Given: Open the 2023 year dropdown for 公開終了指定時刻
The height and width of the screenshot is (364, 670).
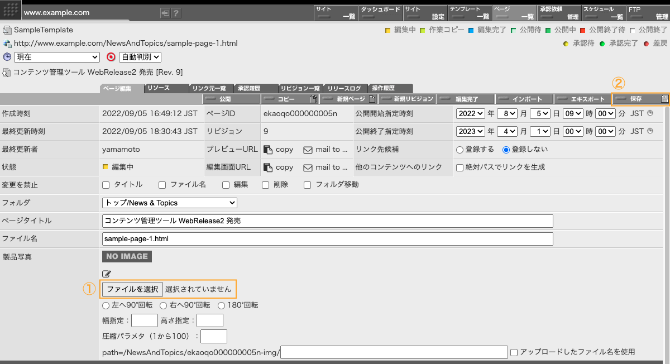Looking at the screenshot, I should tap(470, 131).
